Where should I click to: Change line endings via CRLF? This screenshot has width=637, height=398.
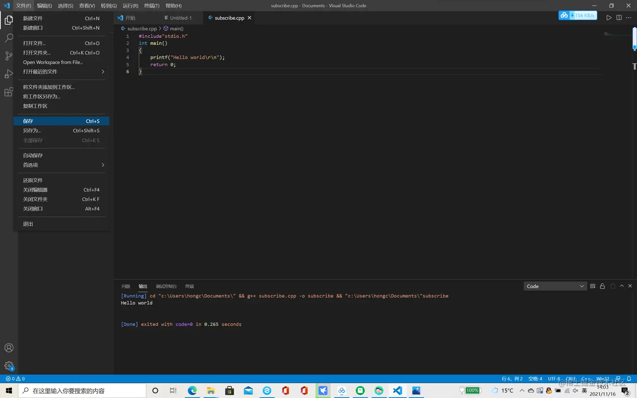(x=571, y=379)
